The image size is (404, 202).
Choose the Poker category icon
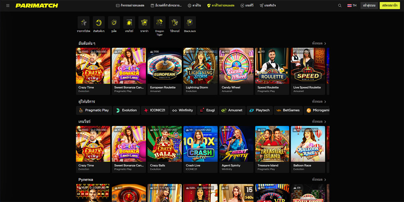pos(175,23)
